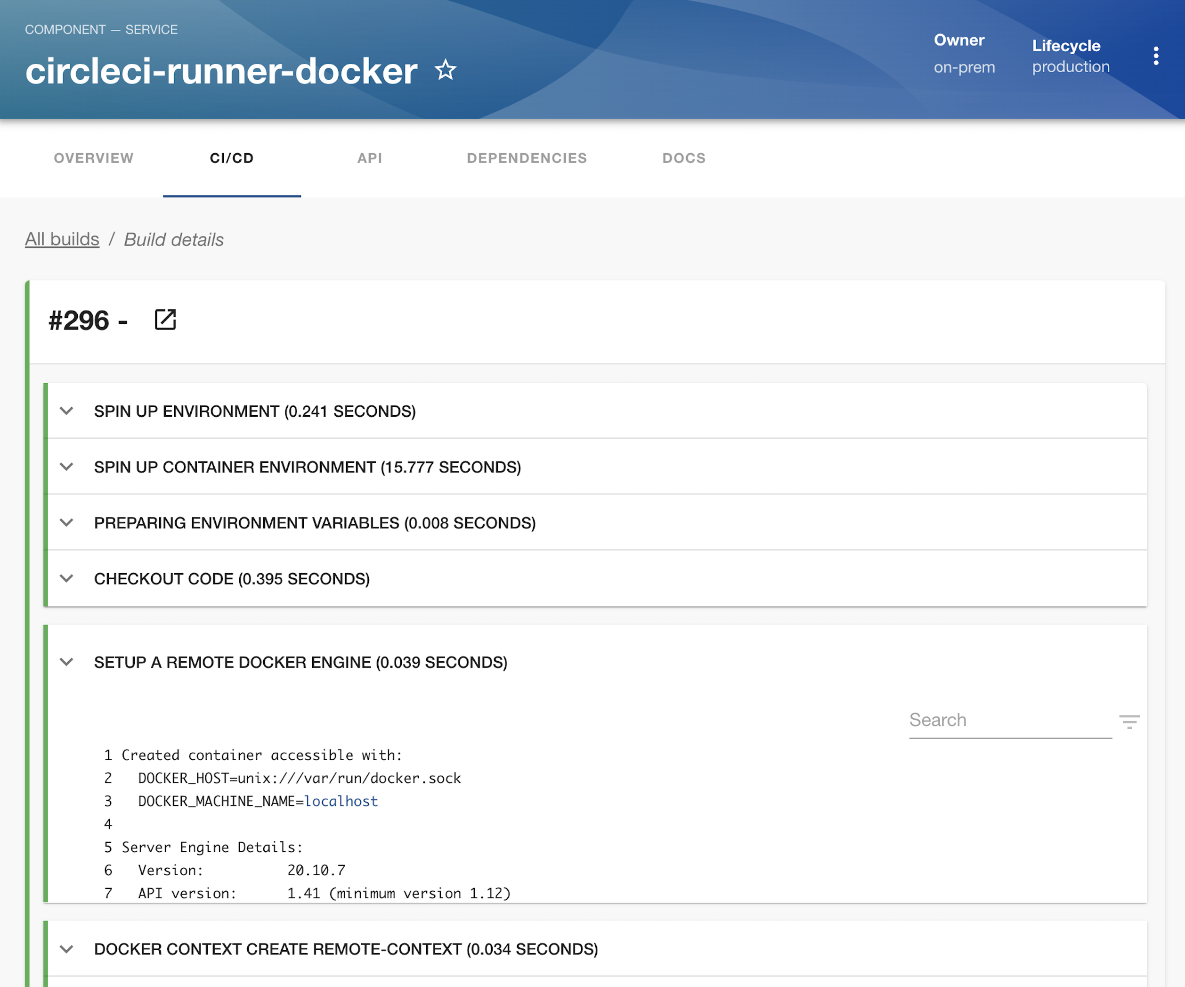Click the localhost link in log
The height and width of the screenshot is (987, 1185).
(x=341, y=801)
